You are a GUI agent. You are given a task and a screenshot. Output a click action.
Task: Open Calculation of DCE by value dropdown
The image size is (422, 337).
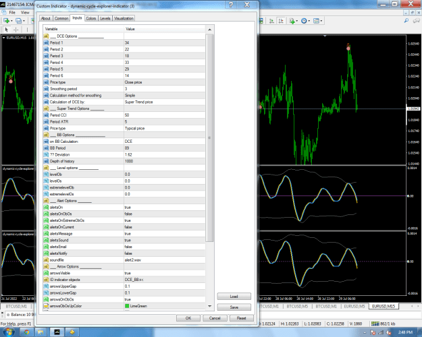click(165, 102)
